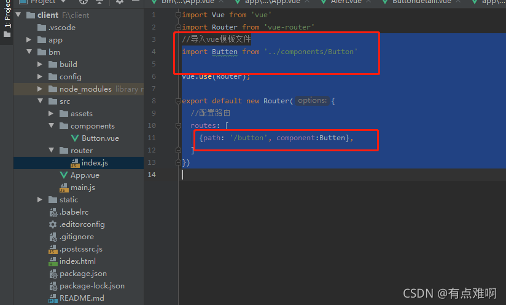The image size is (506, 305).
Task: Click the '../components/Button' import path string
Action: point(311,52)
